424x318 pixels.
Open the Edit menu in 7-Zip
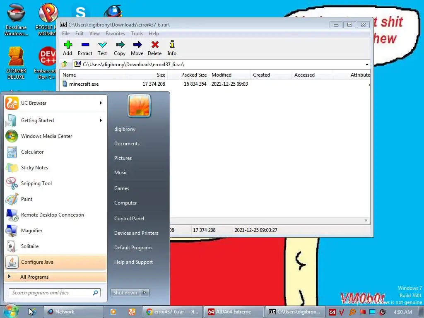tap(79, 34)
